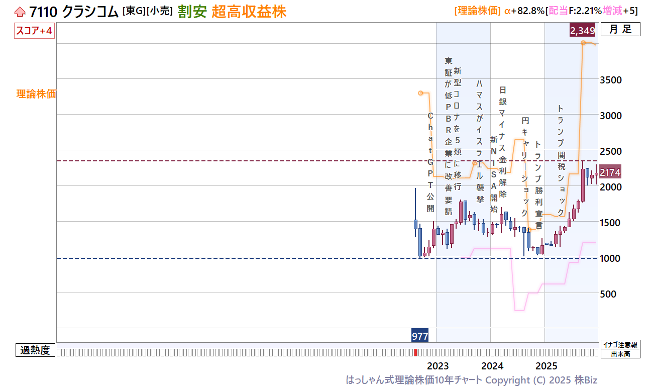Viewport: 653px width, 387px height.
Task: Open the 月足 timeframe selector
Action: coord(620,30)
